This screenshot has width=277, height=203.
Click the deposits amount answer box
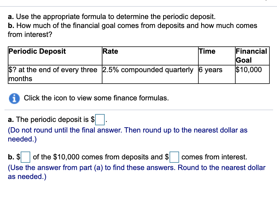(x=25, y=157)
